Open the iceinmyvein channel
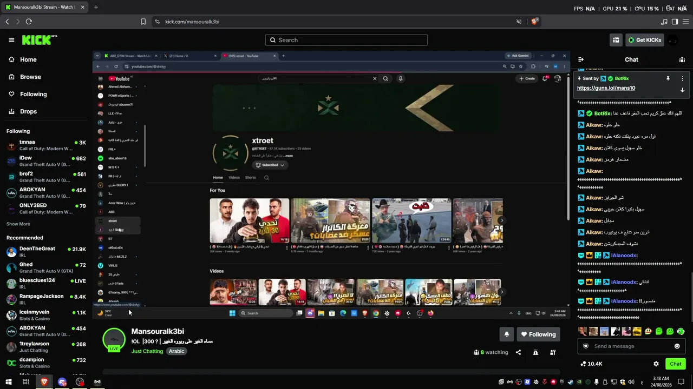Screen dimensions: 693x389 coord(46,316)
